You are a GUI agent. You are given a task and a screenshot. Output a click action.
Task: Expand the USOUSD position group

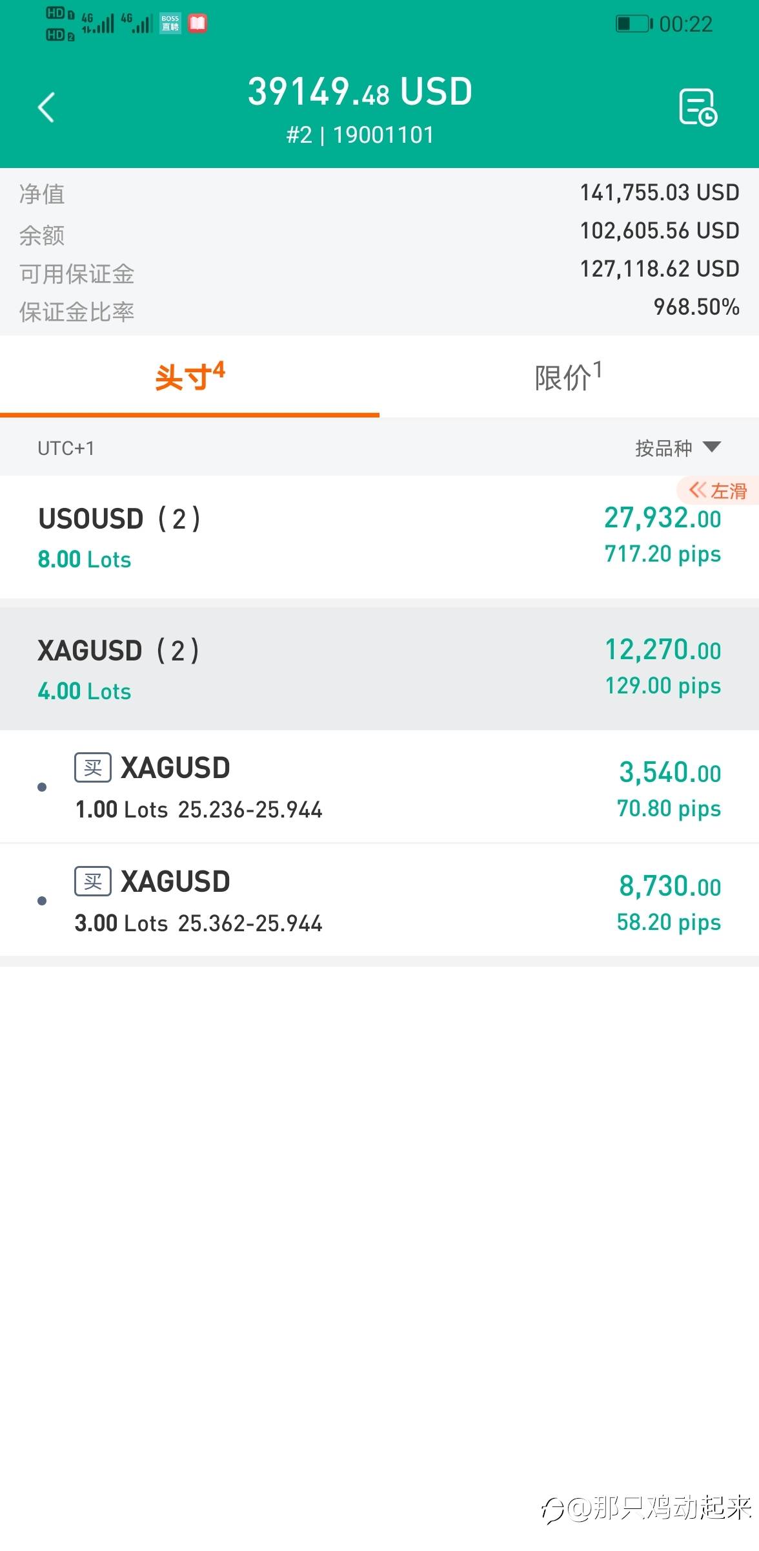120,536
